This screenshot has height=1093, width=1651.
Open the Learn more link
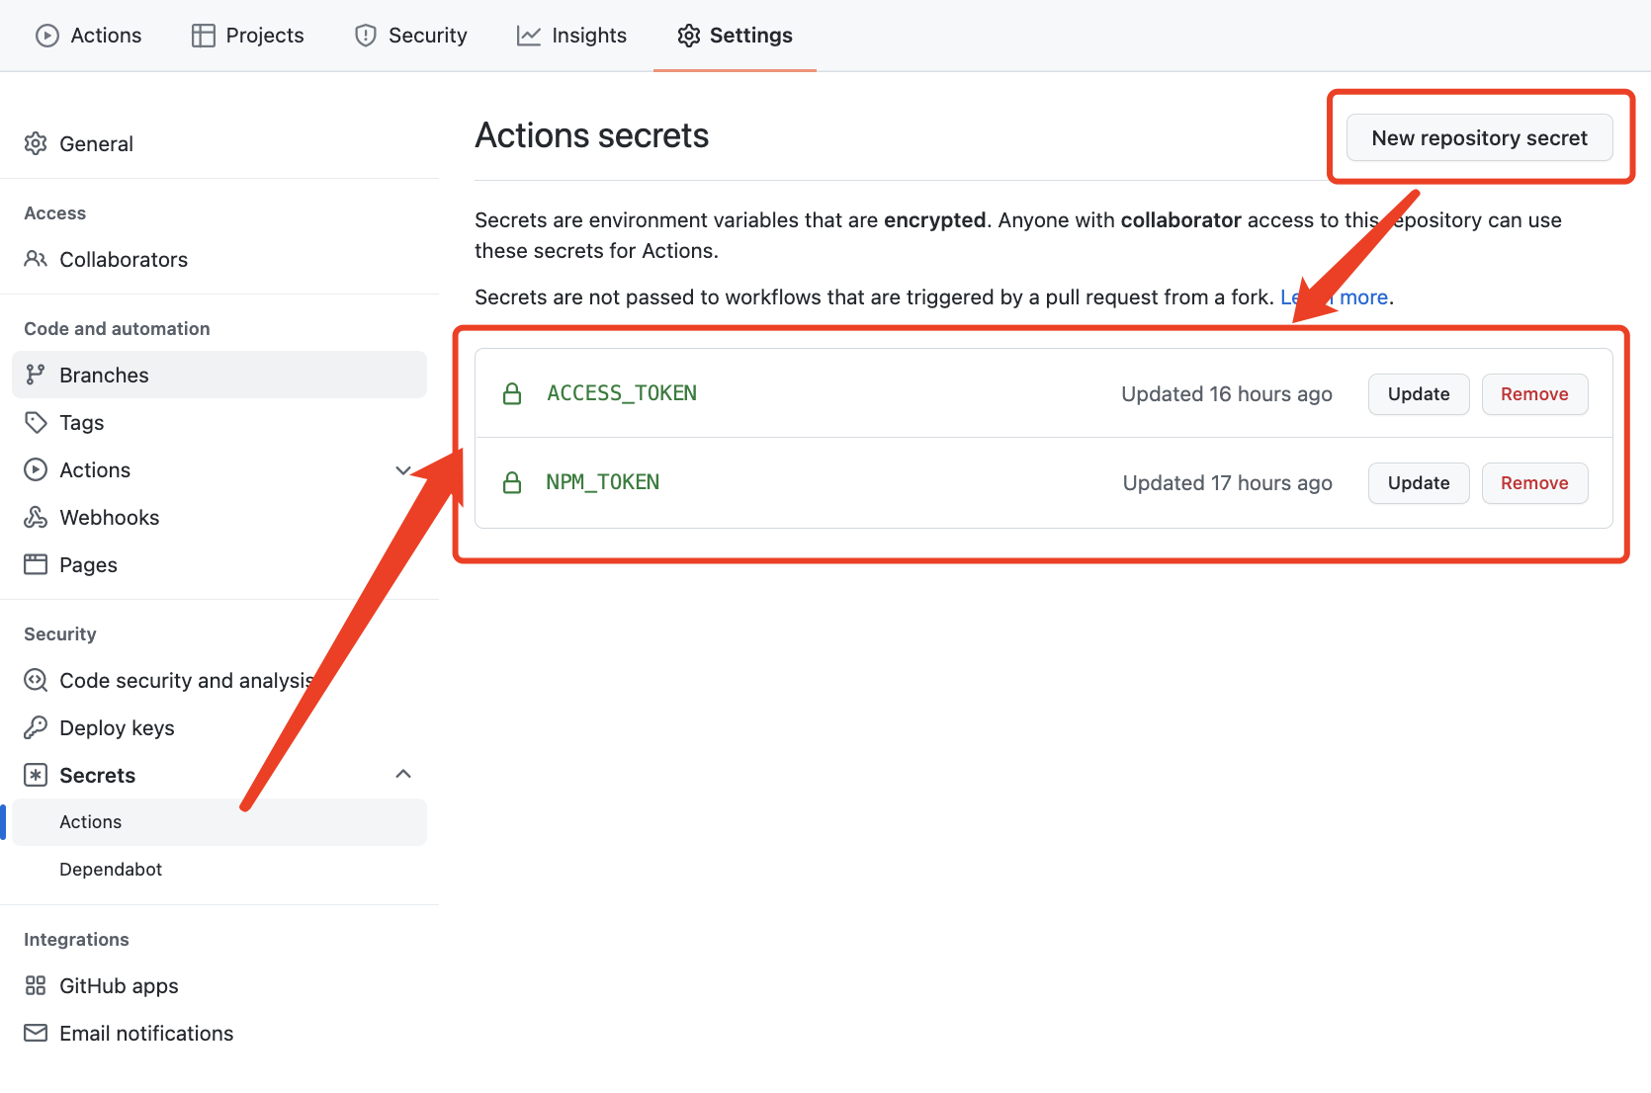1335,296
